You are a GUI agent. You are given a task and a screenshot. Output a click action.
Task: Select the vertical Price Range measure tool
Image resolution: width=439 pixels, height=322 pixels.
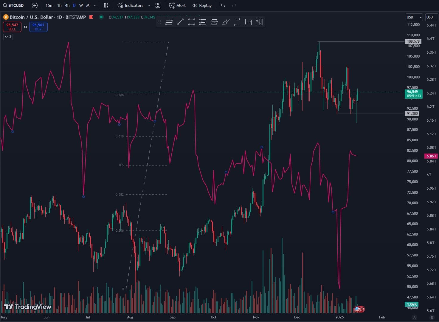237,22
